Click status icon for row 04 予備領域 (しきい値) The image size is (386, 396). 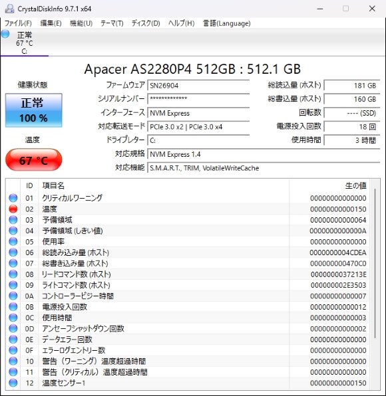point(13,231)
